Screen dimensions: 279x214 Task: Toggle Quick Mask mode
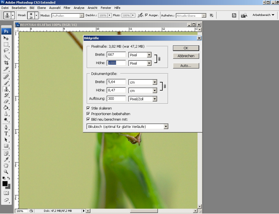6,193
